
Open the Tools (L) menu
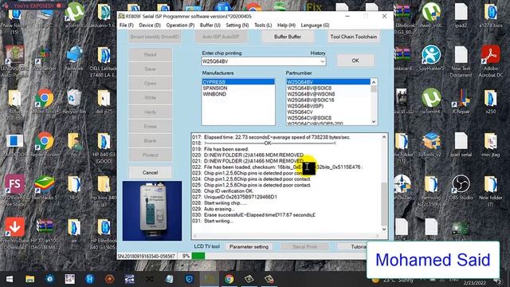coord(263,25)
